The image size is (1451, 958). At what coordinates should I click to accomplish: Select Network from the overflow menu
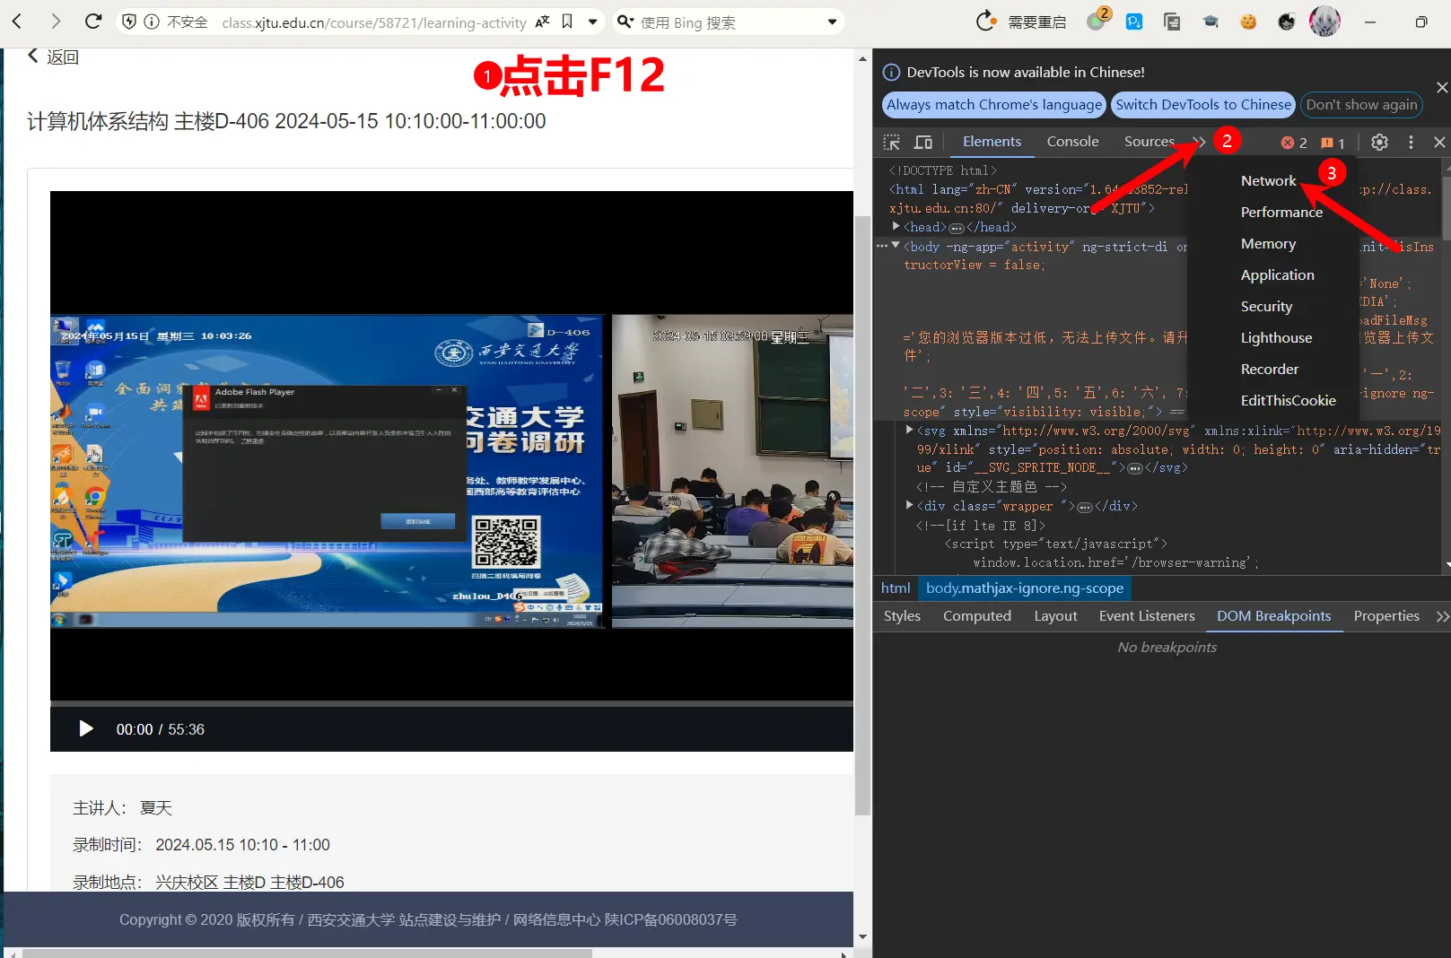(1268, 180)
